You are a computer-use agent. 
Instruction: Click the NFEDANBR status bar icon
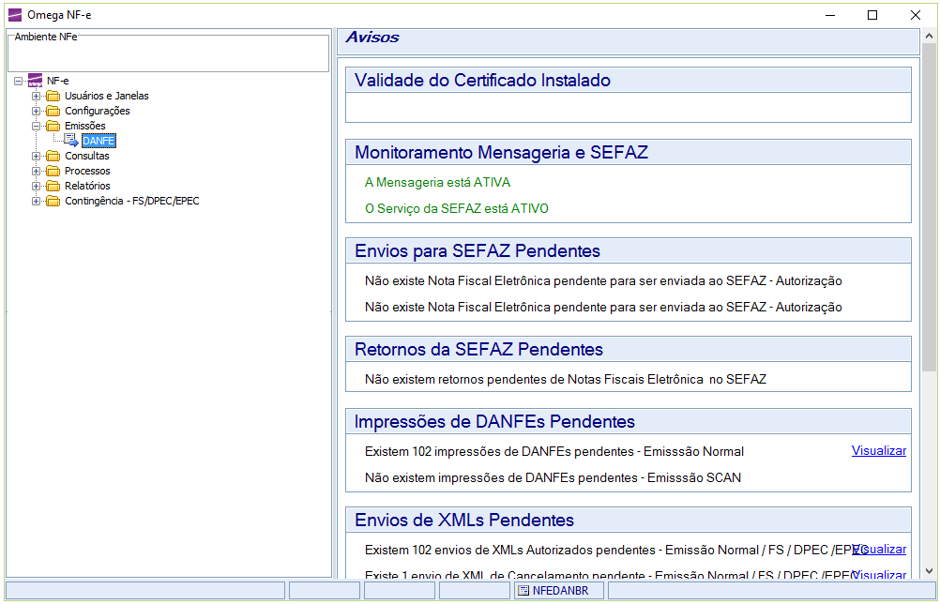coord(523,591)
